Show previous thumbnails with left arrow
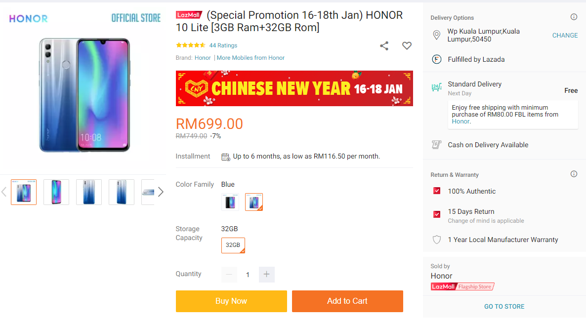This screenshot has width=586, height=324. tap(4, 192)
